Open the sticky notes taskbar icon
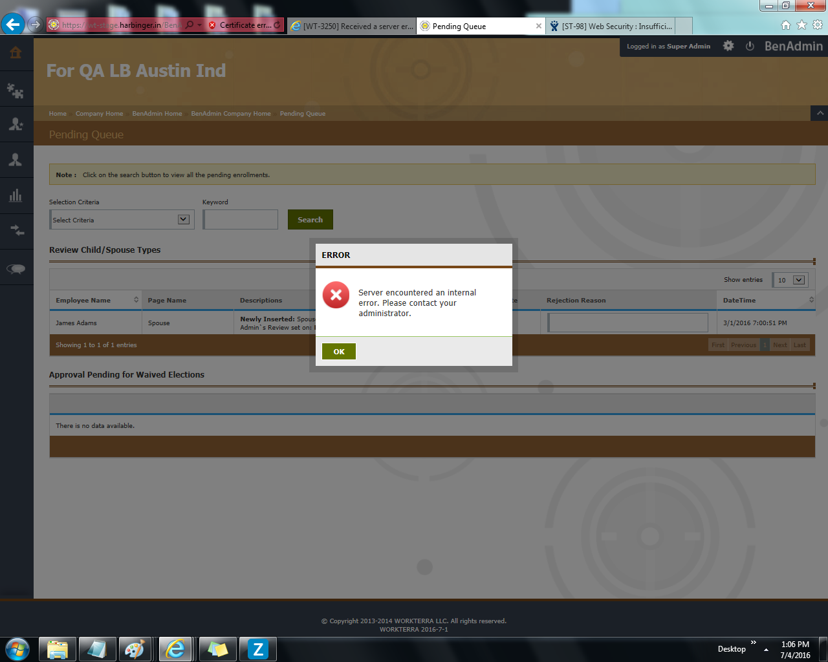Viewport: 828px width, 662px height. [x=218, y=649]
